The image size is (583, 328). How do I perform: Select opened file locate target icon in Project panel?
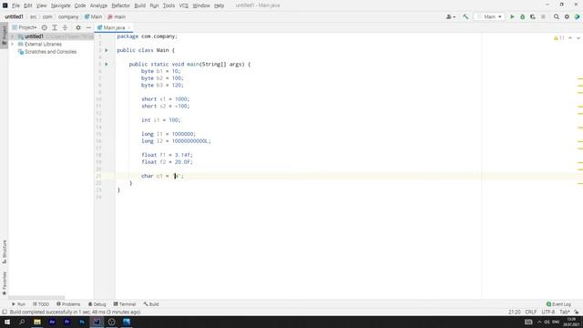45,27
